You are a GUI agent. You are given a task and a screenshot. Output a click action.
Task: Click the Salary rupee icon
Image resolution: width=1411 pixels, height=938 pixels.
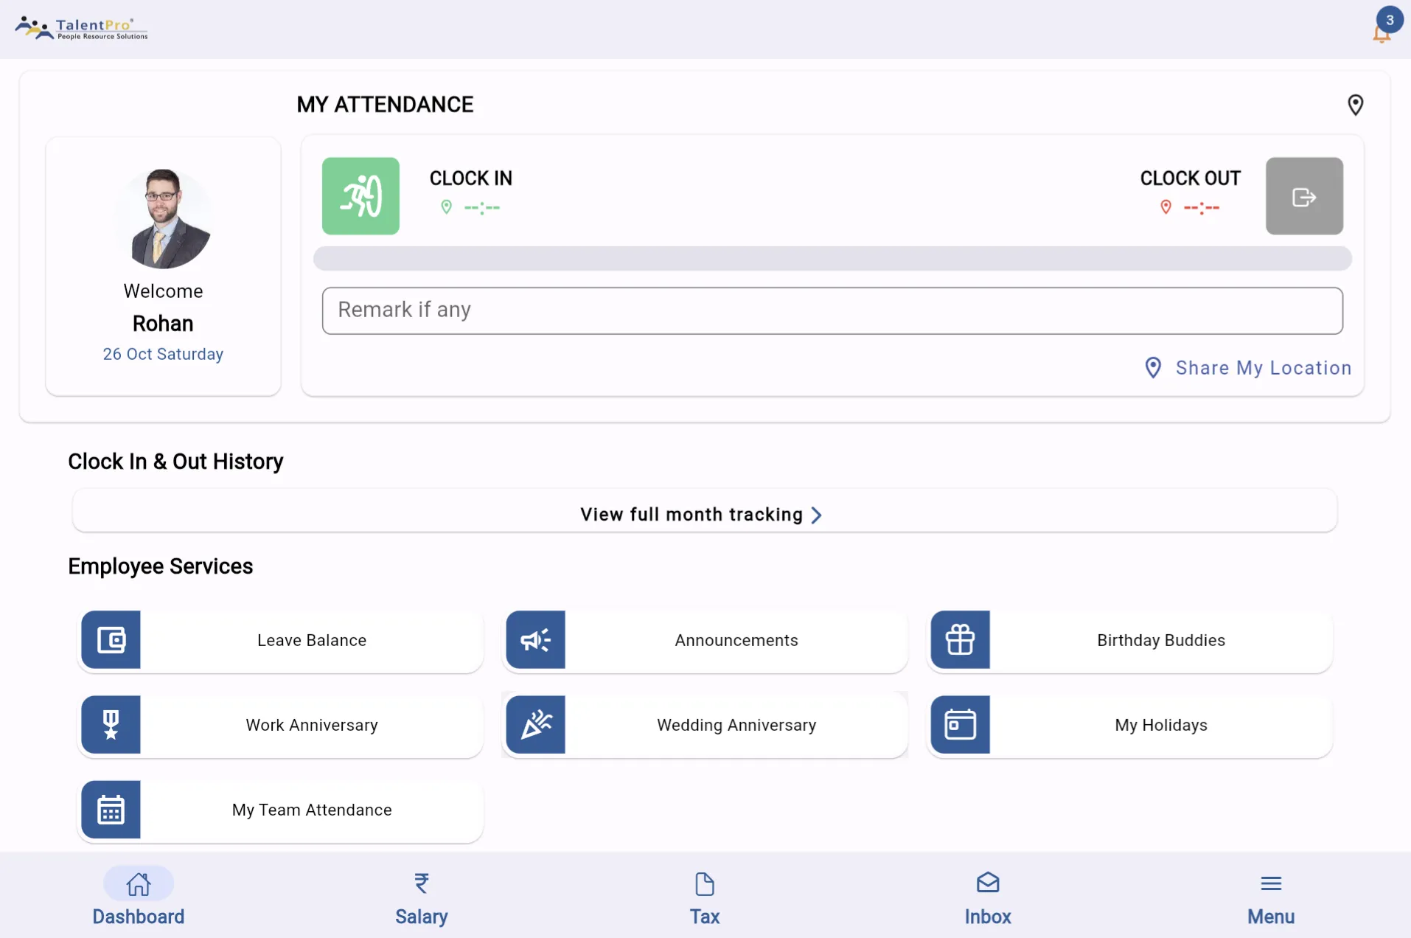click(x=422, y=883)
